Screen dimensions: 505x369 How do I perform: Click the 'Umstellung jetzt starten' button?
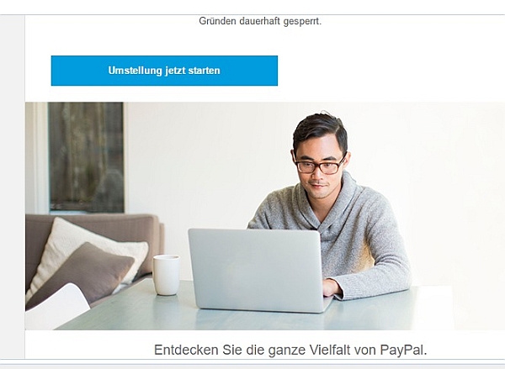(164, 71)
